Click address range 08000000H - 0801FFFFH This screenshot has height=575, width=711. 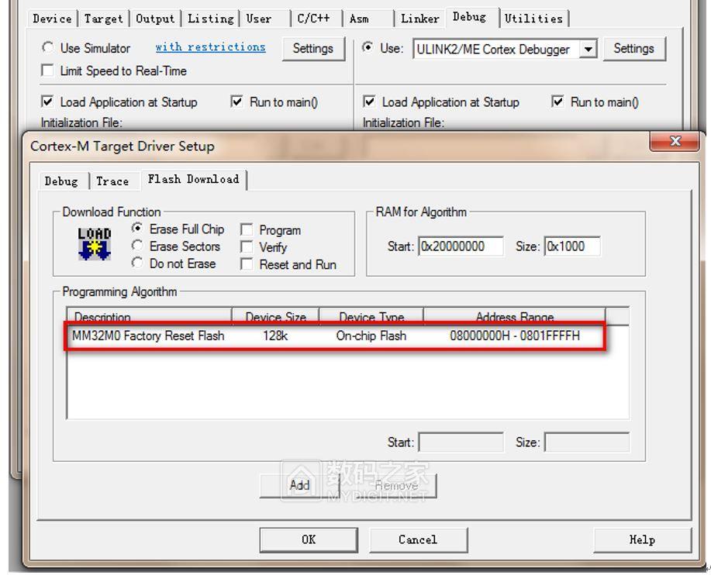click(x=515, y=336)
